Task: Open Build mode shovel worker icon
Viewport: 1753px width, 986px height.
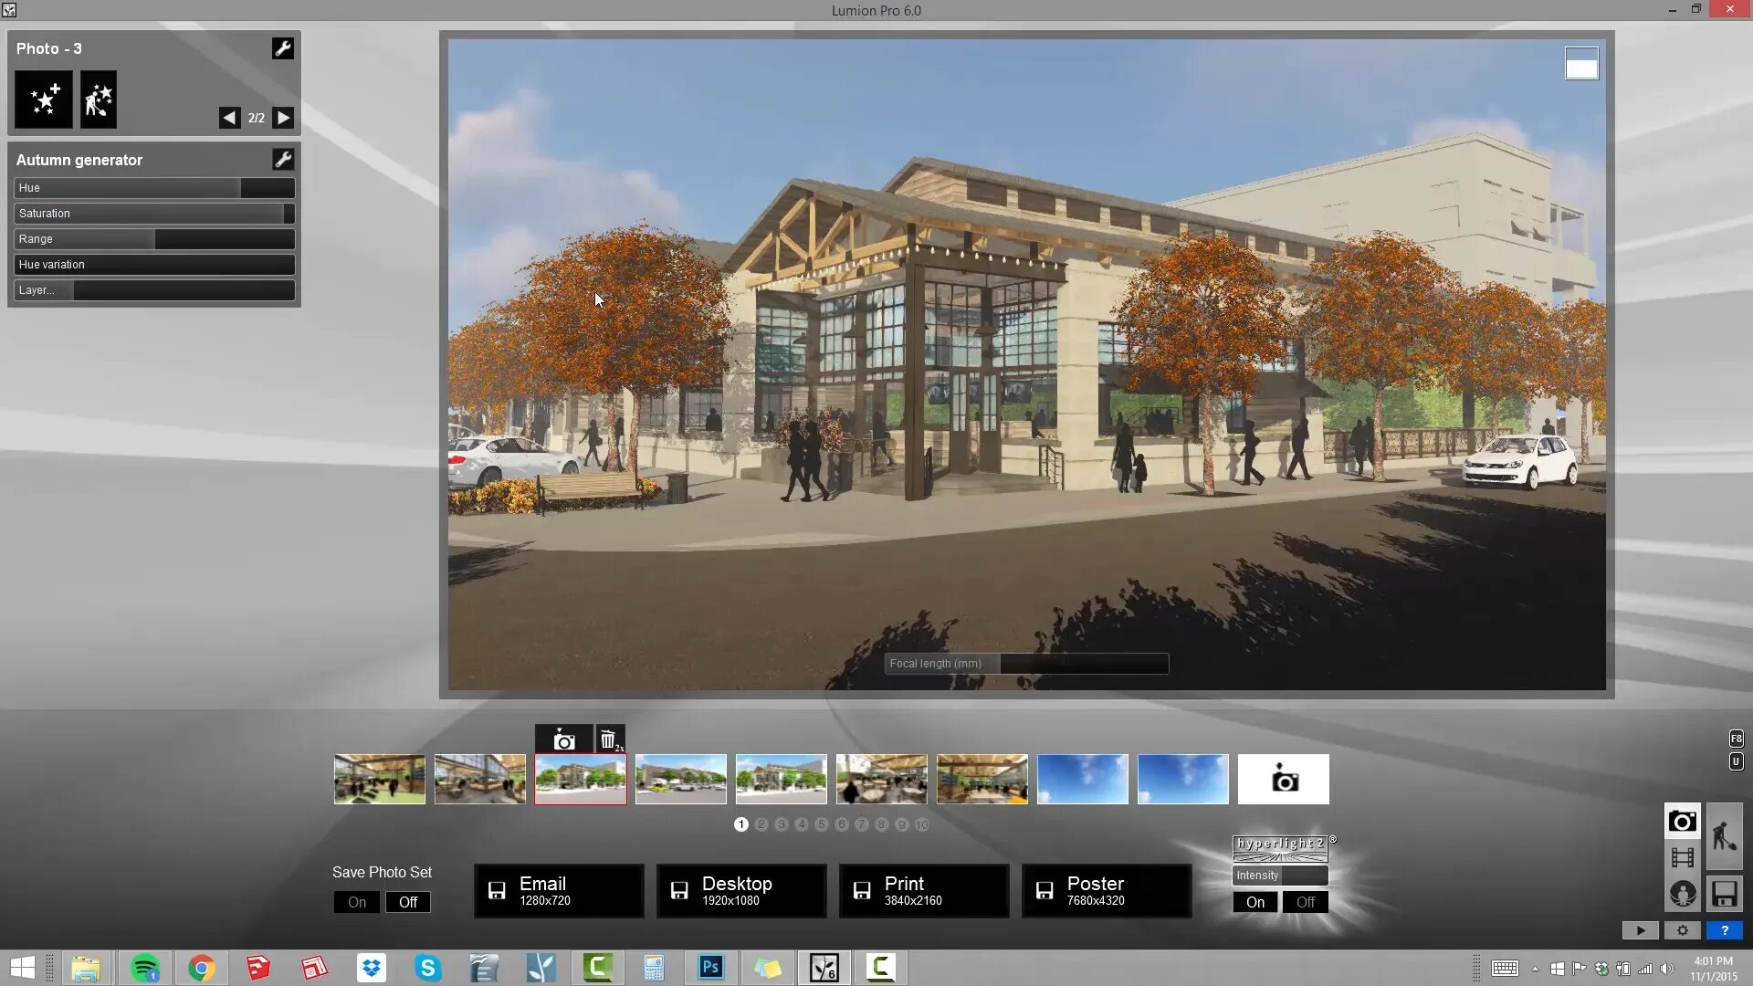Action: [x=1724, y=835]
